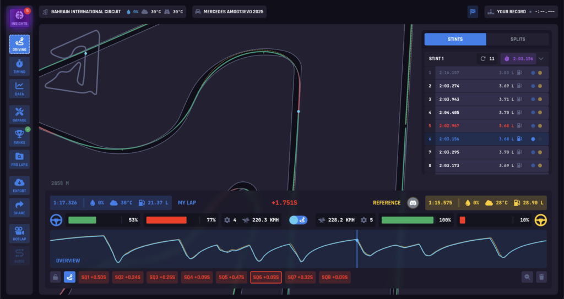Click the Share button in sidebar

point(19,208)
